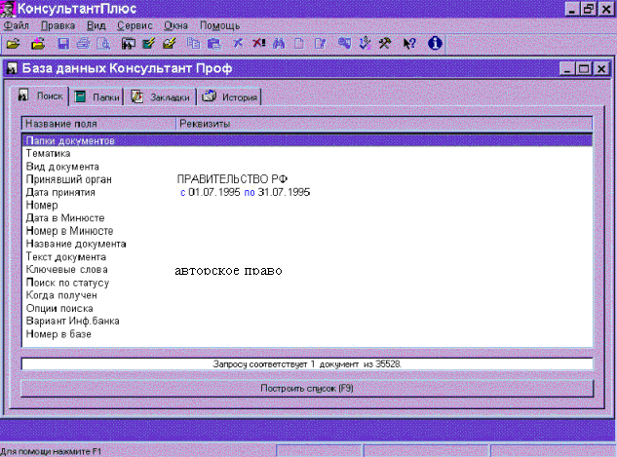The image size is (617, 457).
Task: Click the context help arrow-question icon
Action: click(409, 43)
